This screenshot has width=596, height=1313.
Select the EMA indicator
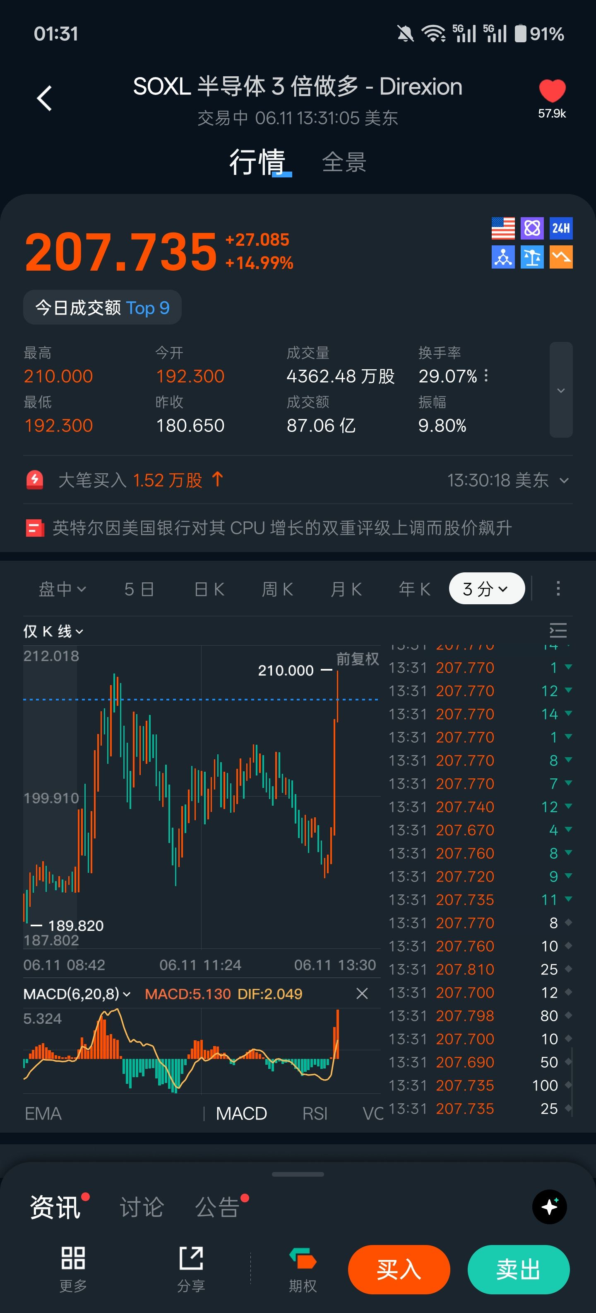click(x=43, y=1113)
